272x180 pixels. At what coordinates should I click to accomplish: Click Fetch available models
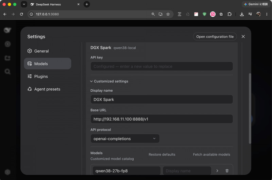[x=211, y=155]
